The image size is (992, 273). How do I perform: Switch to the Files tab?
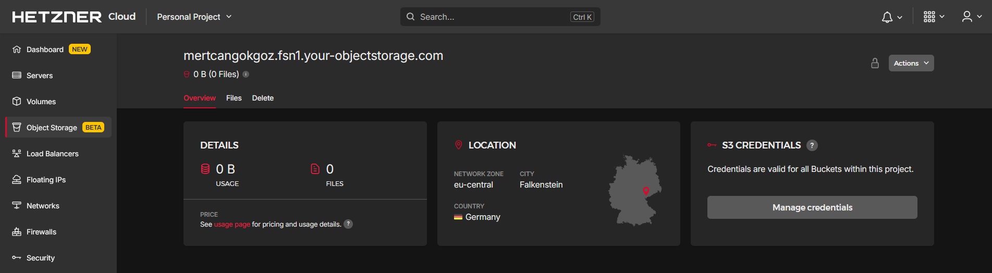coord(234,98)
